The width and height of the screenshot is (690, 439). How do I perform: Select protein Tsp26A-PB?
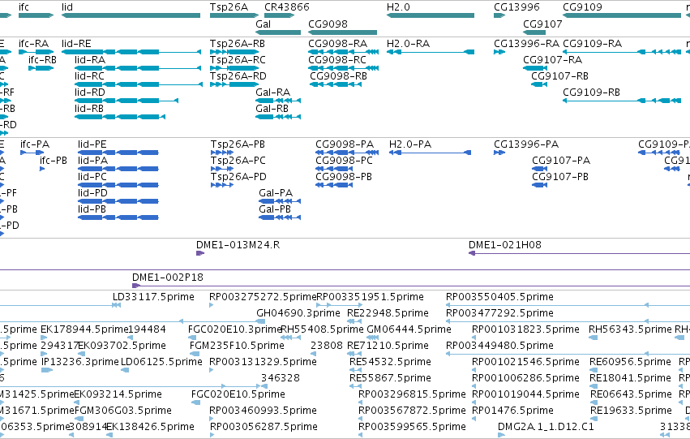pos(222,153)
